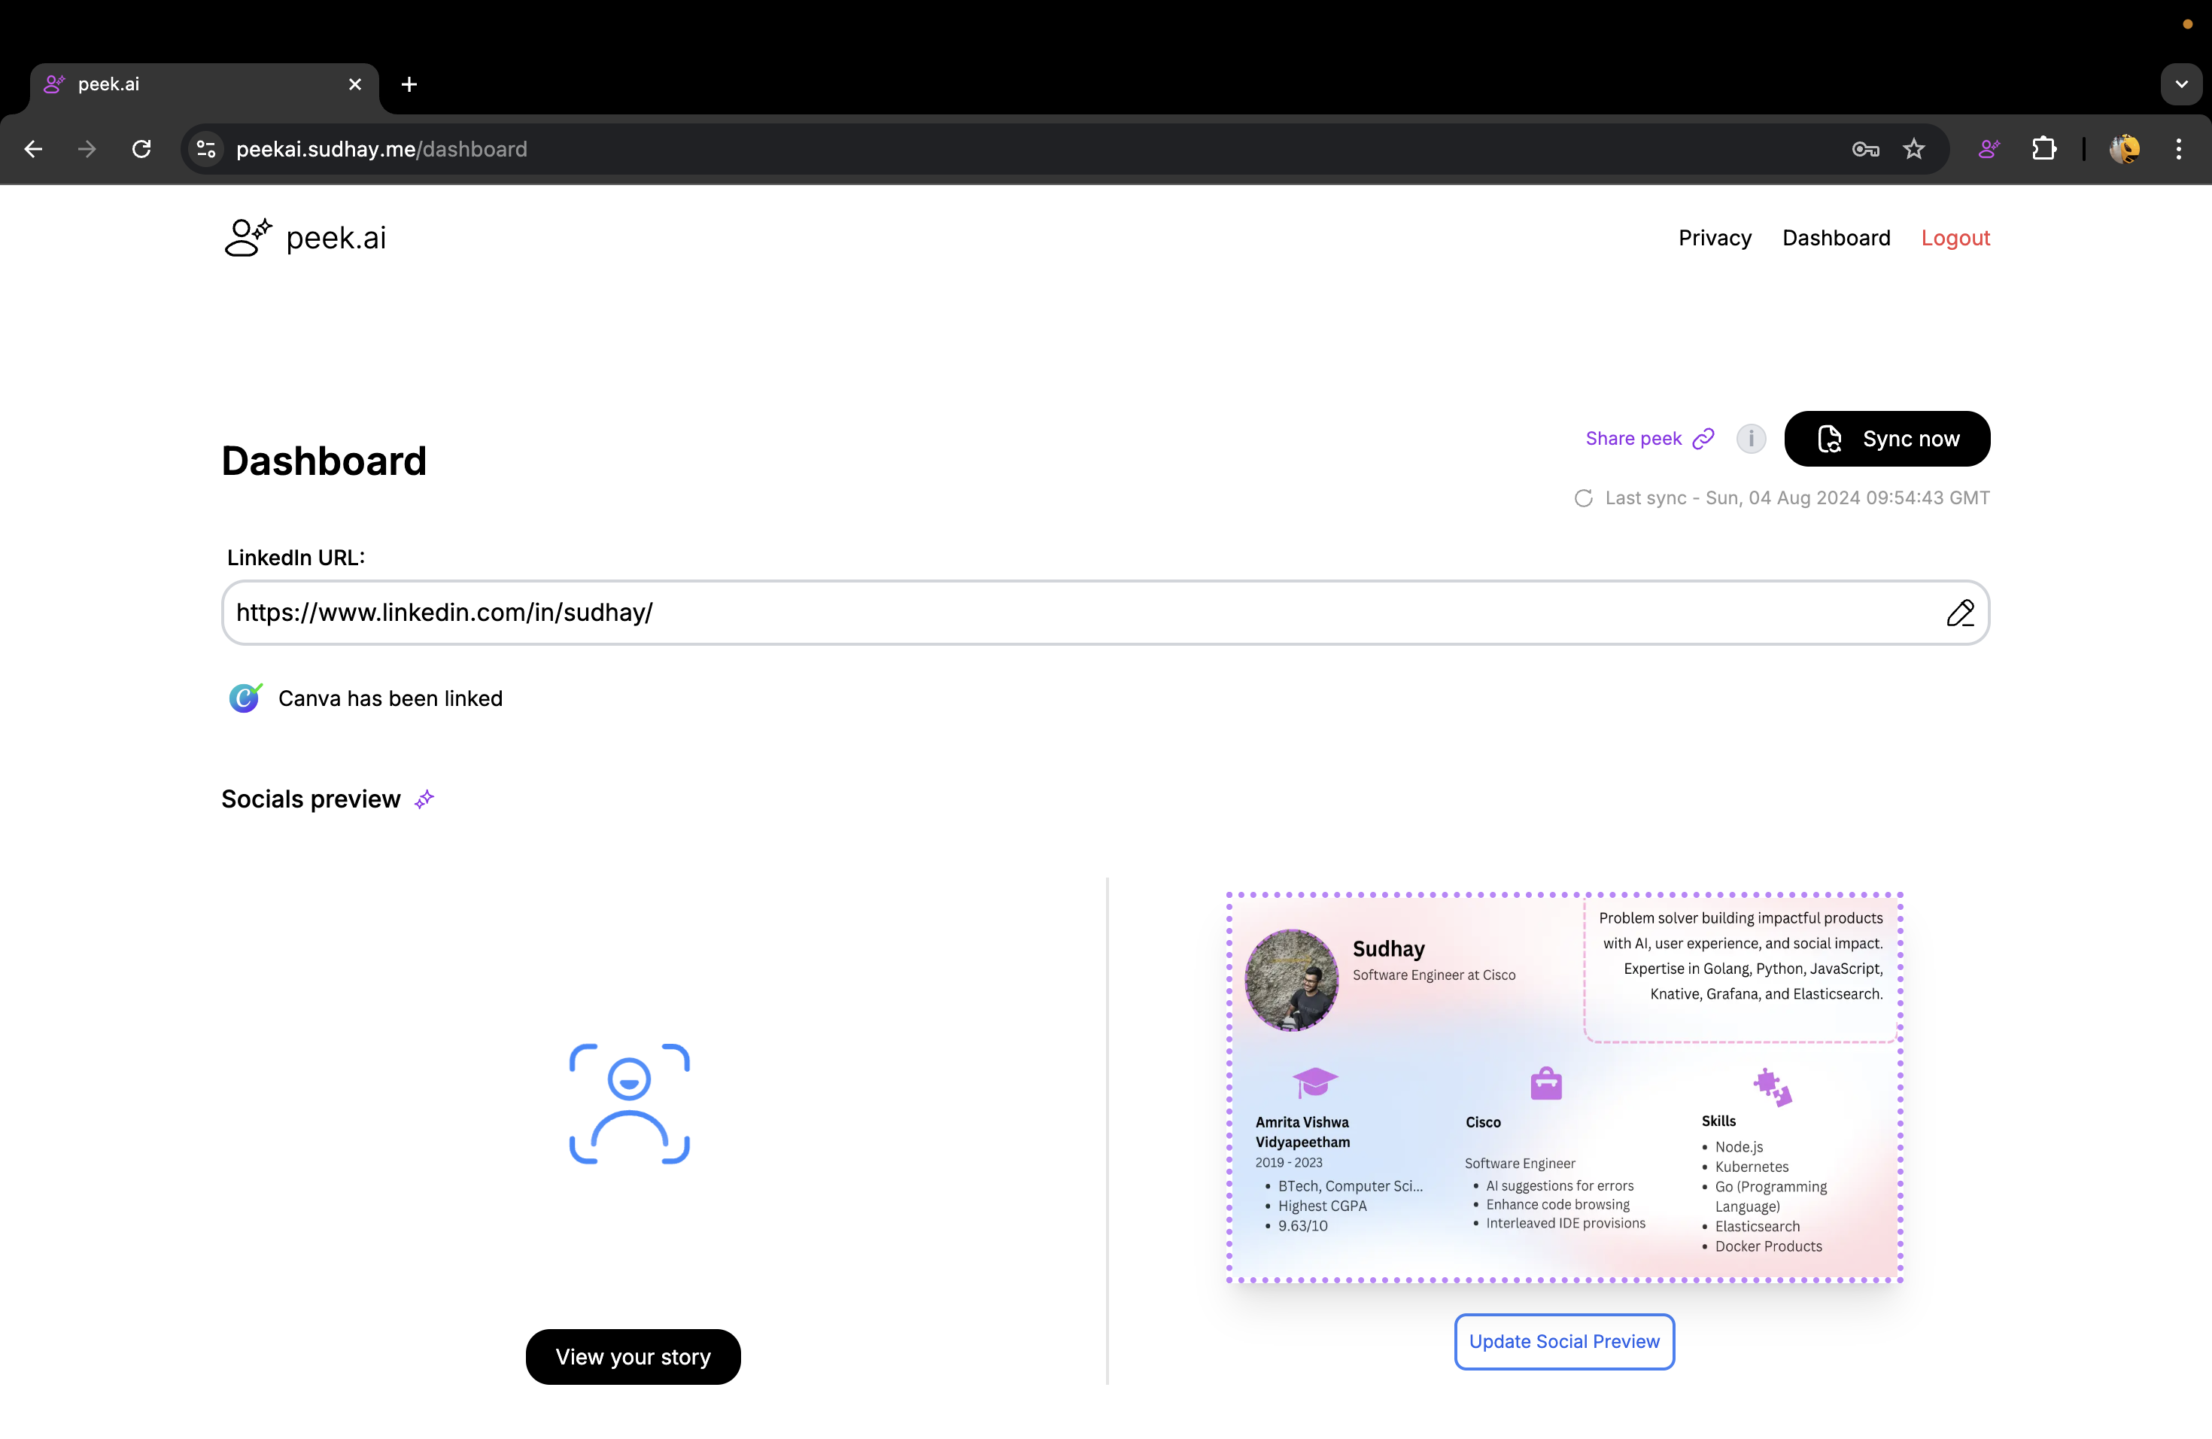Click Update Social Preview button
The image size is (2212, 1439).
pos(1563,1341)
